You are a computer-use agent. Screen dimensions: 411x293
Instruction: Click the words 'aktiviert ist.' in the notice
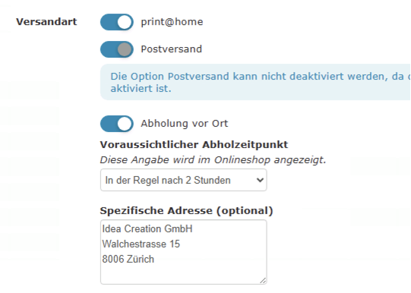(141, 89)
